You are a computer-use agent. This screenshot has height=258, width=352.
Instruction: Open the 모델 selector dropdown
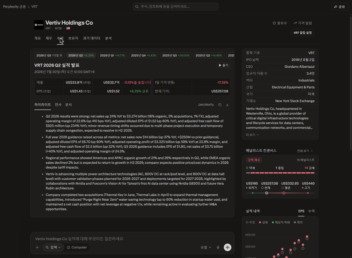pyautogui.click(x=206, y=247)
